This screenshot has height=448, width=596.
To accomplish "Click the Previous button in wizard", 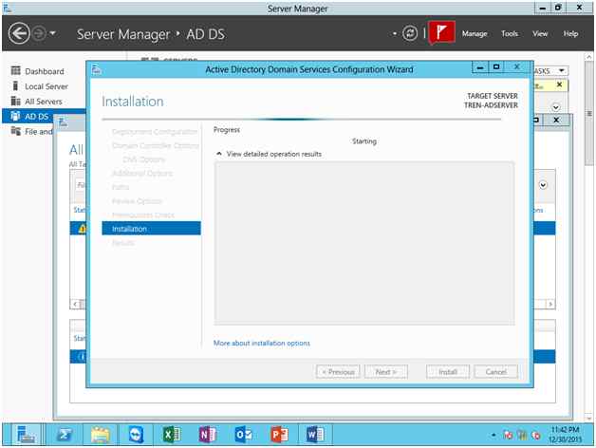I will (x=338, y=371).
